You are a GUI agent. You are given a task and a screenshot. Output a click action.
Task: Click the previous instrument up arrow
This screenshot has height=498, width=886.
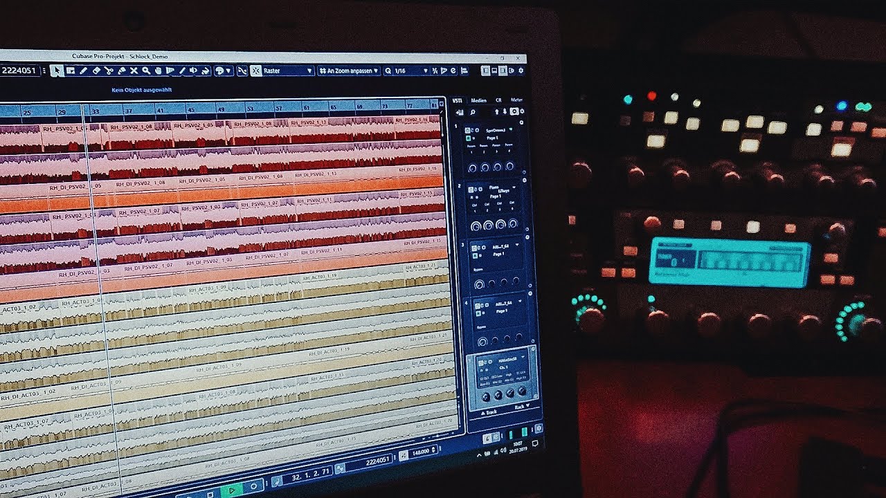(x=497, y=112)
